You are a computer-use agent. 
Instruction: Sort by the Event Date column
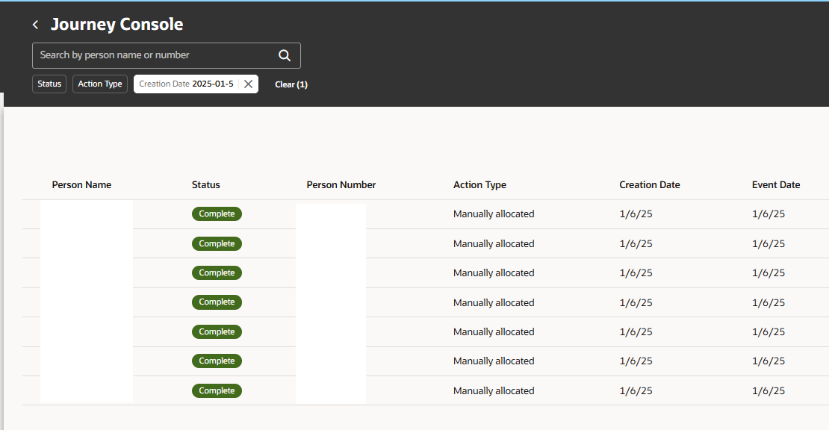(x=777, y=184)
